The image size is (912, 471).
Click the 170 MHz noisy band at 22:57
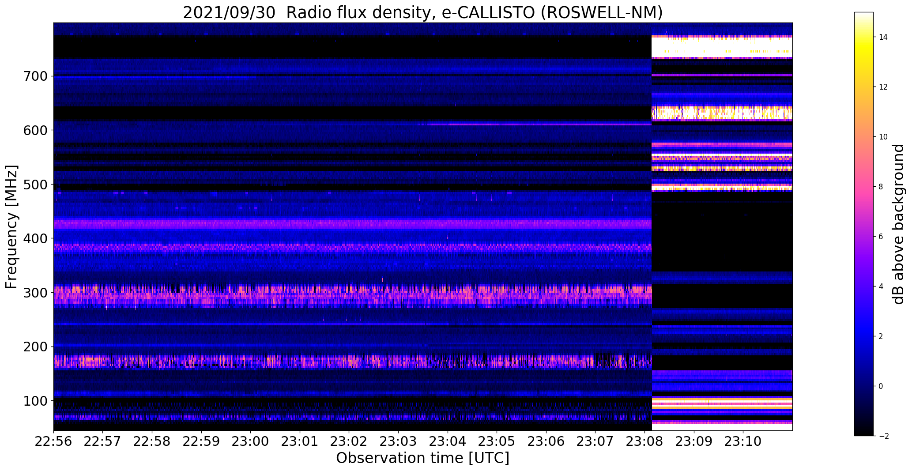pos(103,362)
